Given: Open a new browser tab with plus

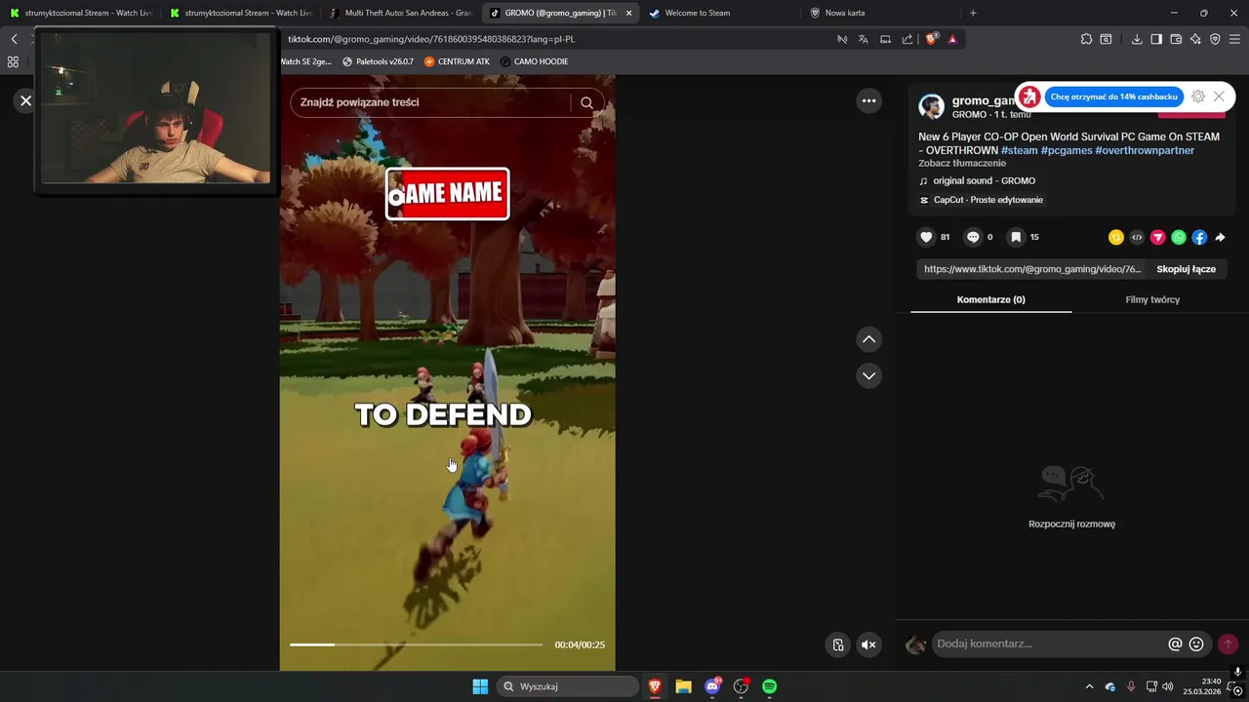Looking at the screenshot, I should 973,13.
